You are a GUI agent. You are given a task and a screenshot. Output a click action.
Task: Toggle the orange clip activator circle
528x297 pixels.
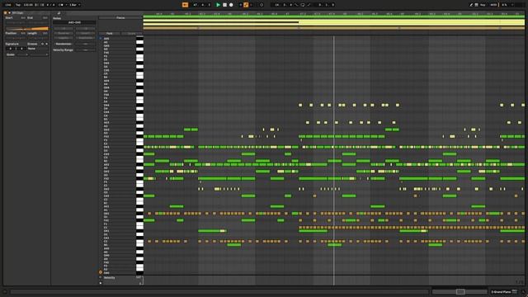6,13
